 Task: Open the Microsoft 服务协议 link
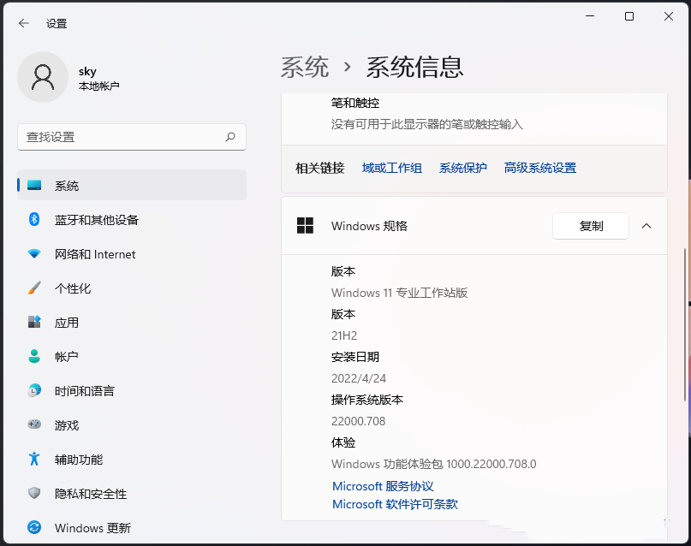tap(382, 485)
